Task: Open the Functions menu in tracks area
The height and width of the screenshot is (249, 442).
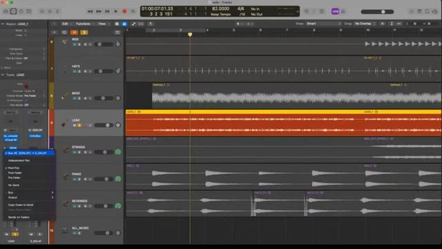Action: pos(84,24)
